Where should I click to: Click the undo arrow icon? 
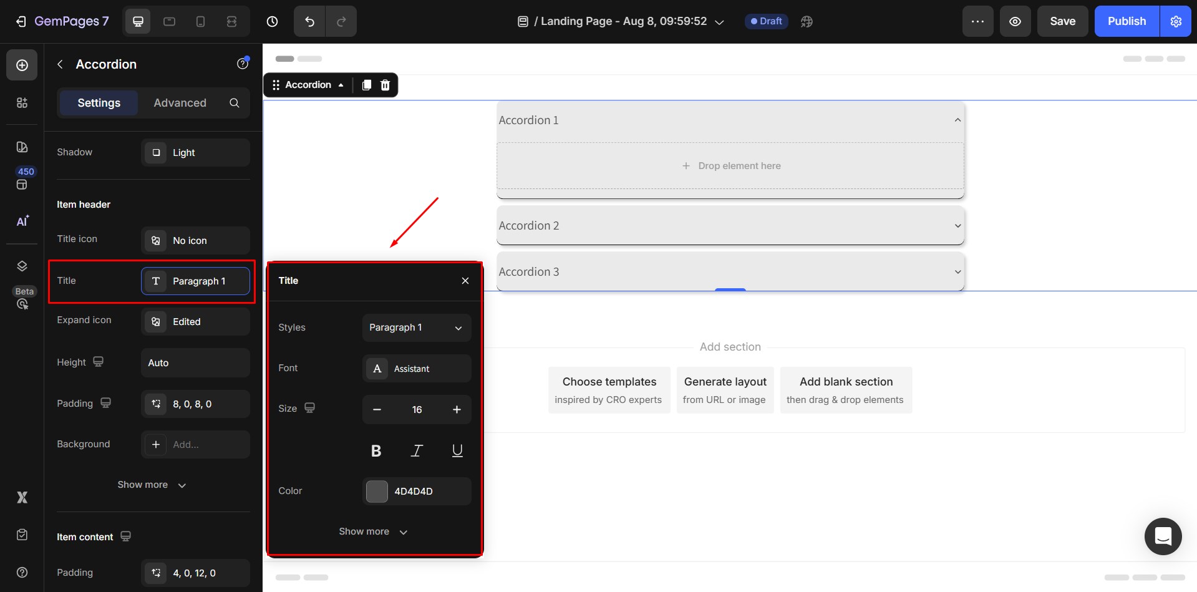pyautogui.click(x=309, y=21)
